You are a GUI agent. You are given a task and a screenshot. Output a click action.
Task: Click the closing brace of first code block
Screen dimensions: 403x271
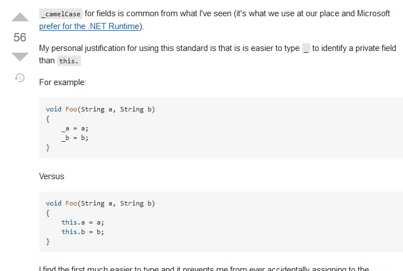coord(48,147)
